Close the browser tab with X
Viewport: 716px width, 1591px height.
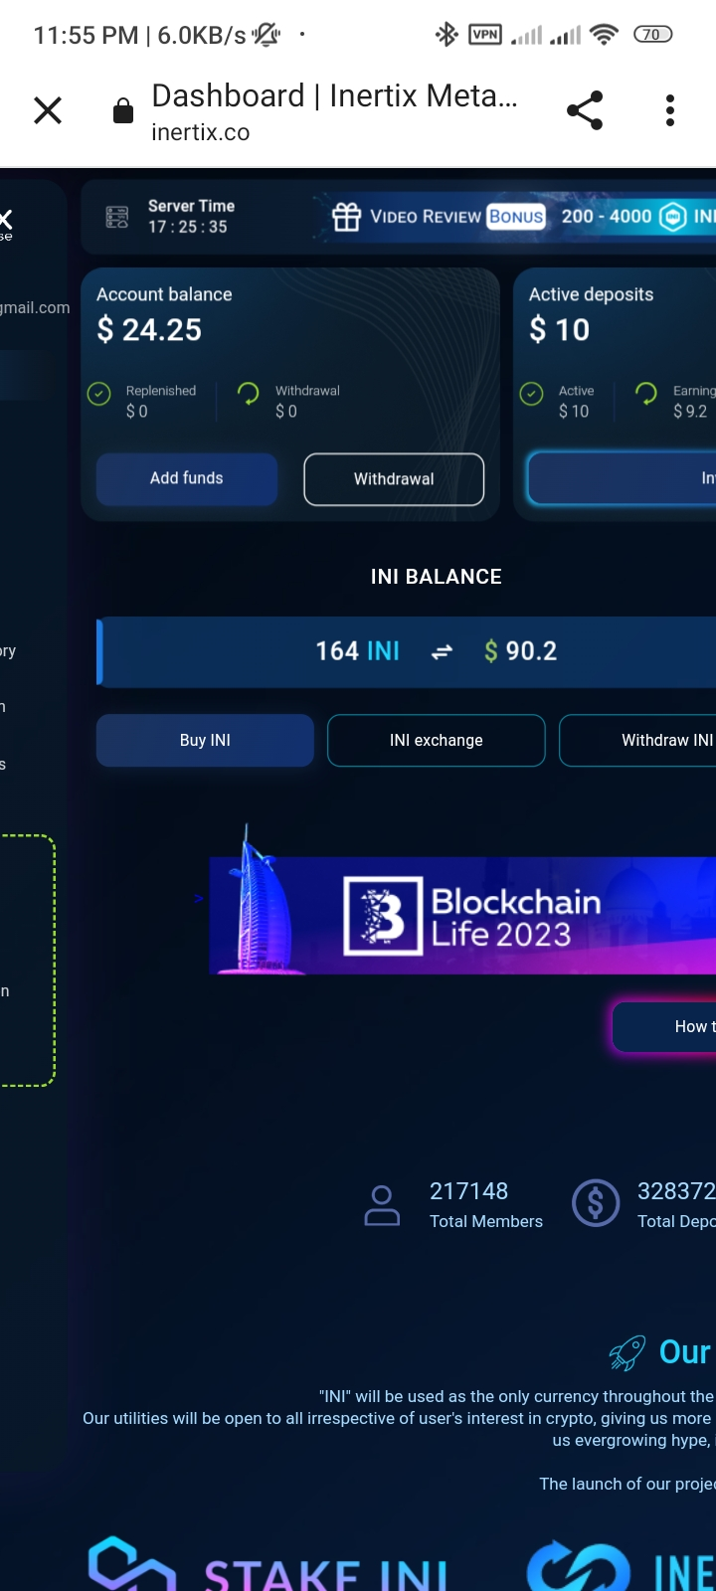coord(48,110)
